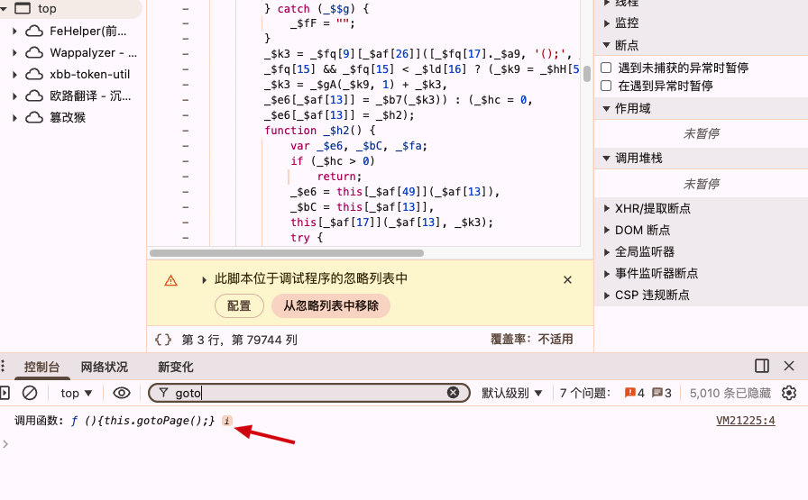Click the console prompt chevron
808x500 pixels.
pos(5,444)
